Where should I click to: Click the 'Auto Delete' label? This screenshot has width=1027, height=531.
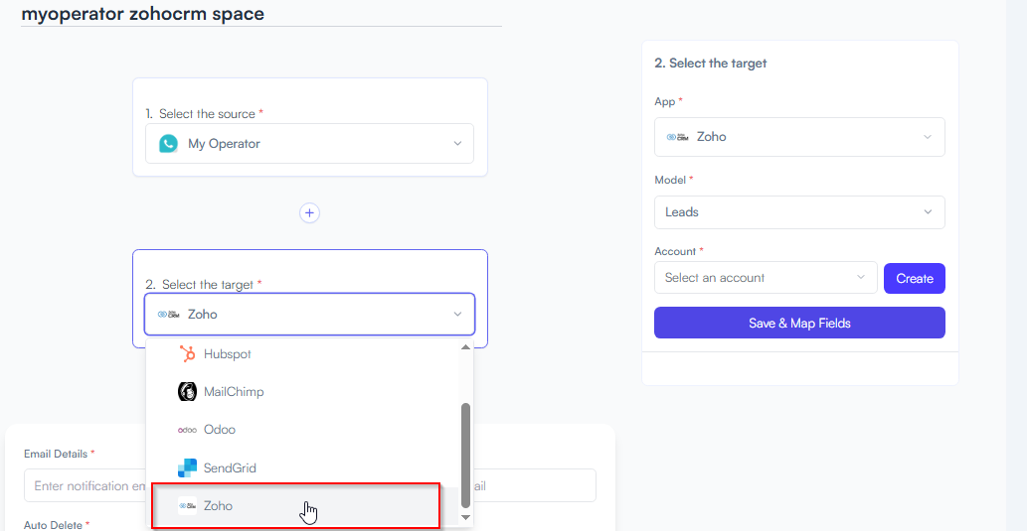(x=53, y=524)
